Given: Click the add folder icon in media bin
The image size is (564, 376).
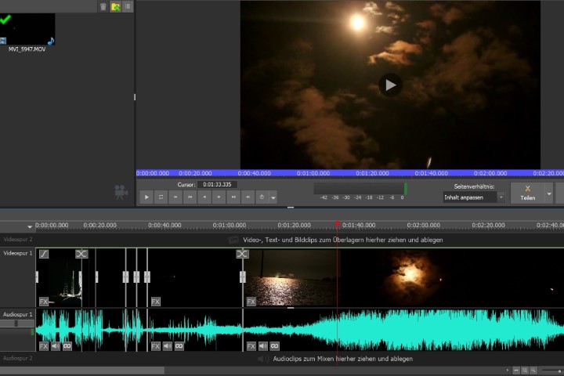Looking at the screenshot, I should pos(116,6).
